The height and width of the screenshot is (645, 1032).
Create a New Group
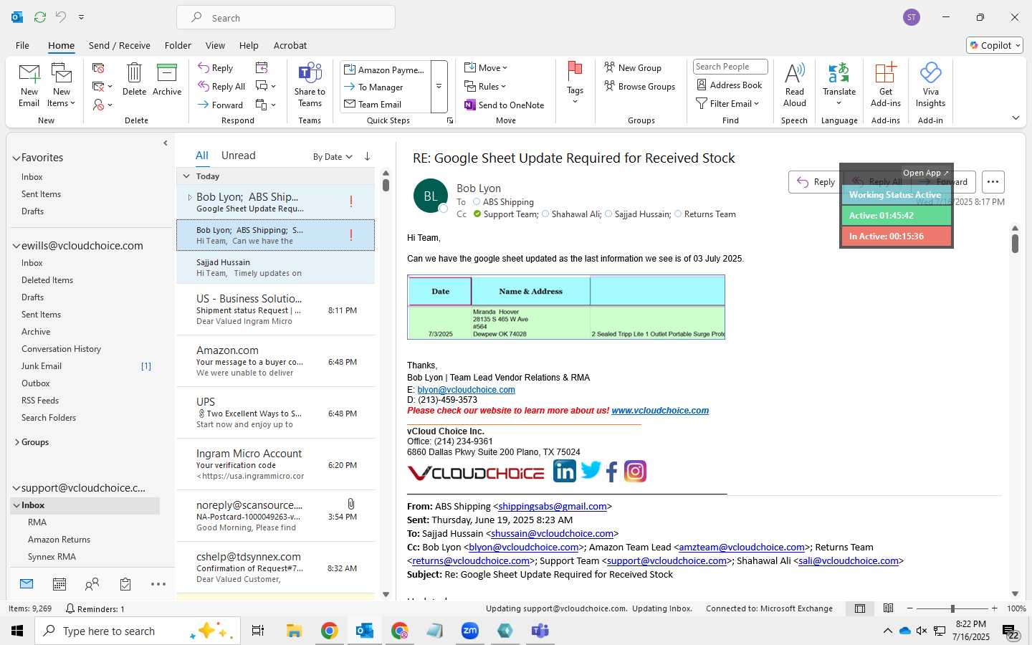(633, 67)
